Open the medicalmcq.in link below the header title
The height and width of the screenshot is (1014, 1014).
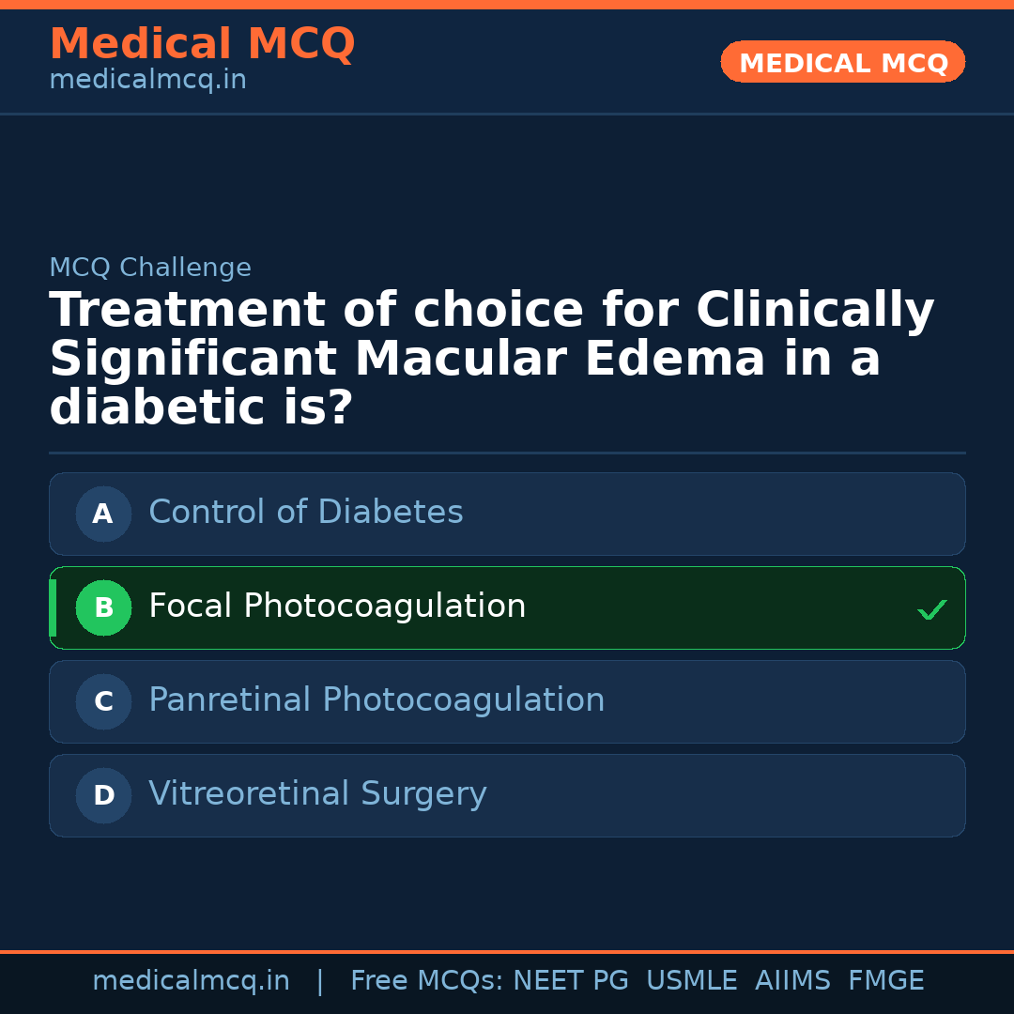147,81
